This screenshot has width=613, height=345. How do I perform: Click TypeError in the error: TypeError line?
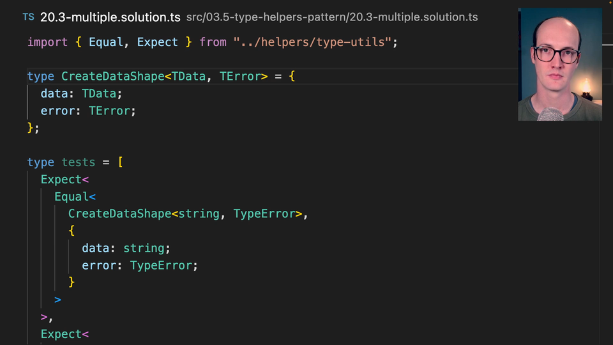tap(164, 266)
